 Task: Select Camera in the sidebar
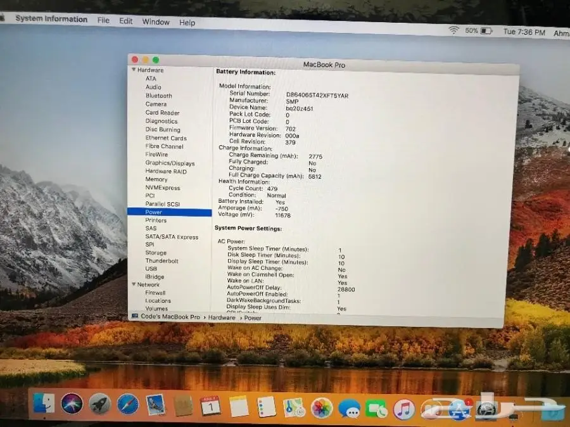click(x=156, y=104)
